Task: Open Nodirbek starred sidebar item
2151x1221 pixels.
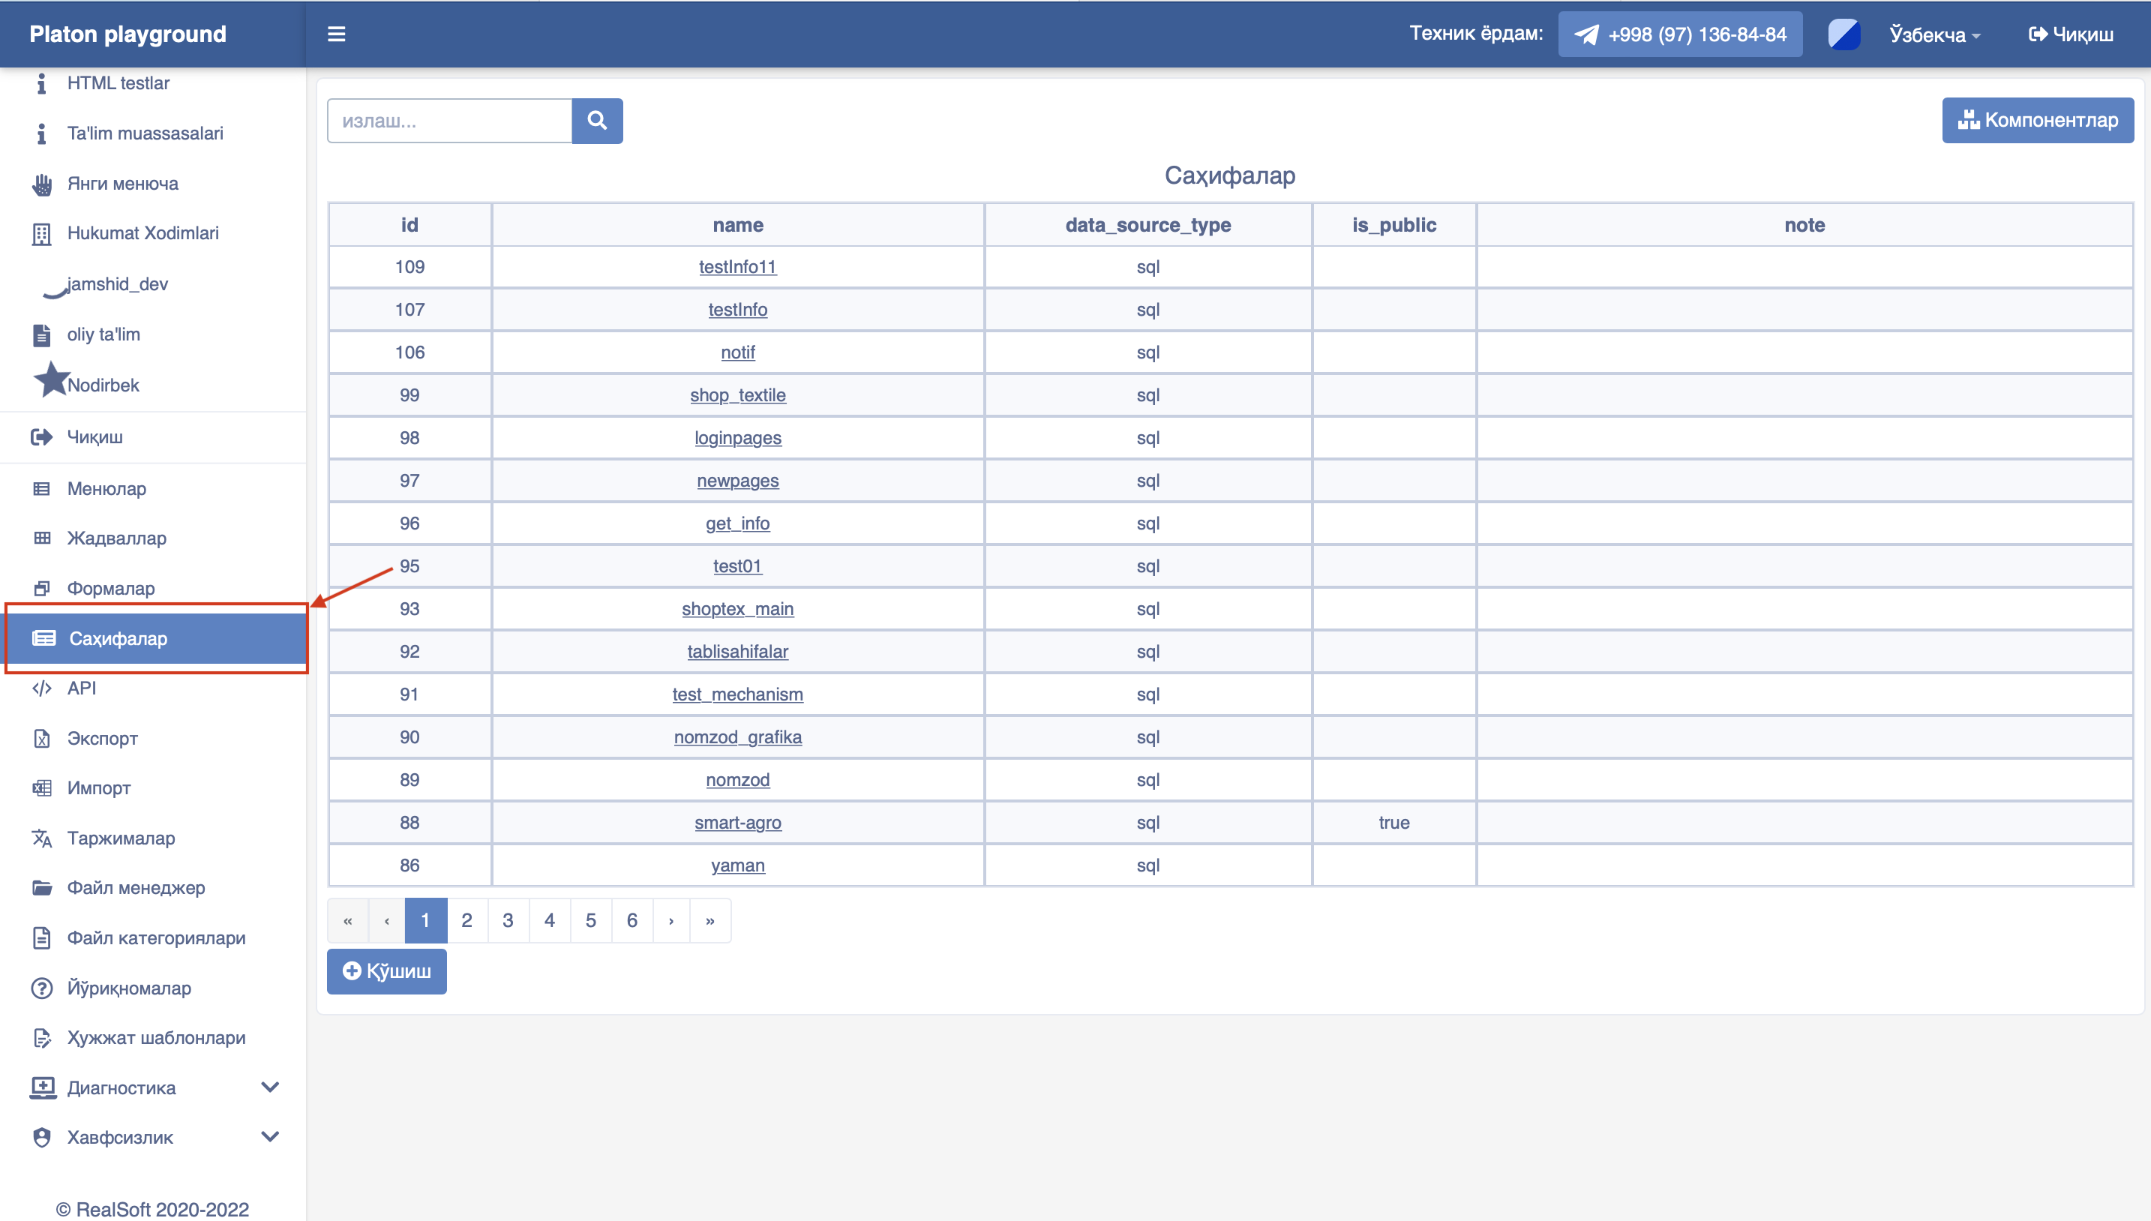Action: [103, 385]
